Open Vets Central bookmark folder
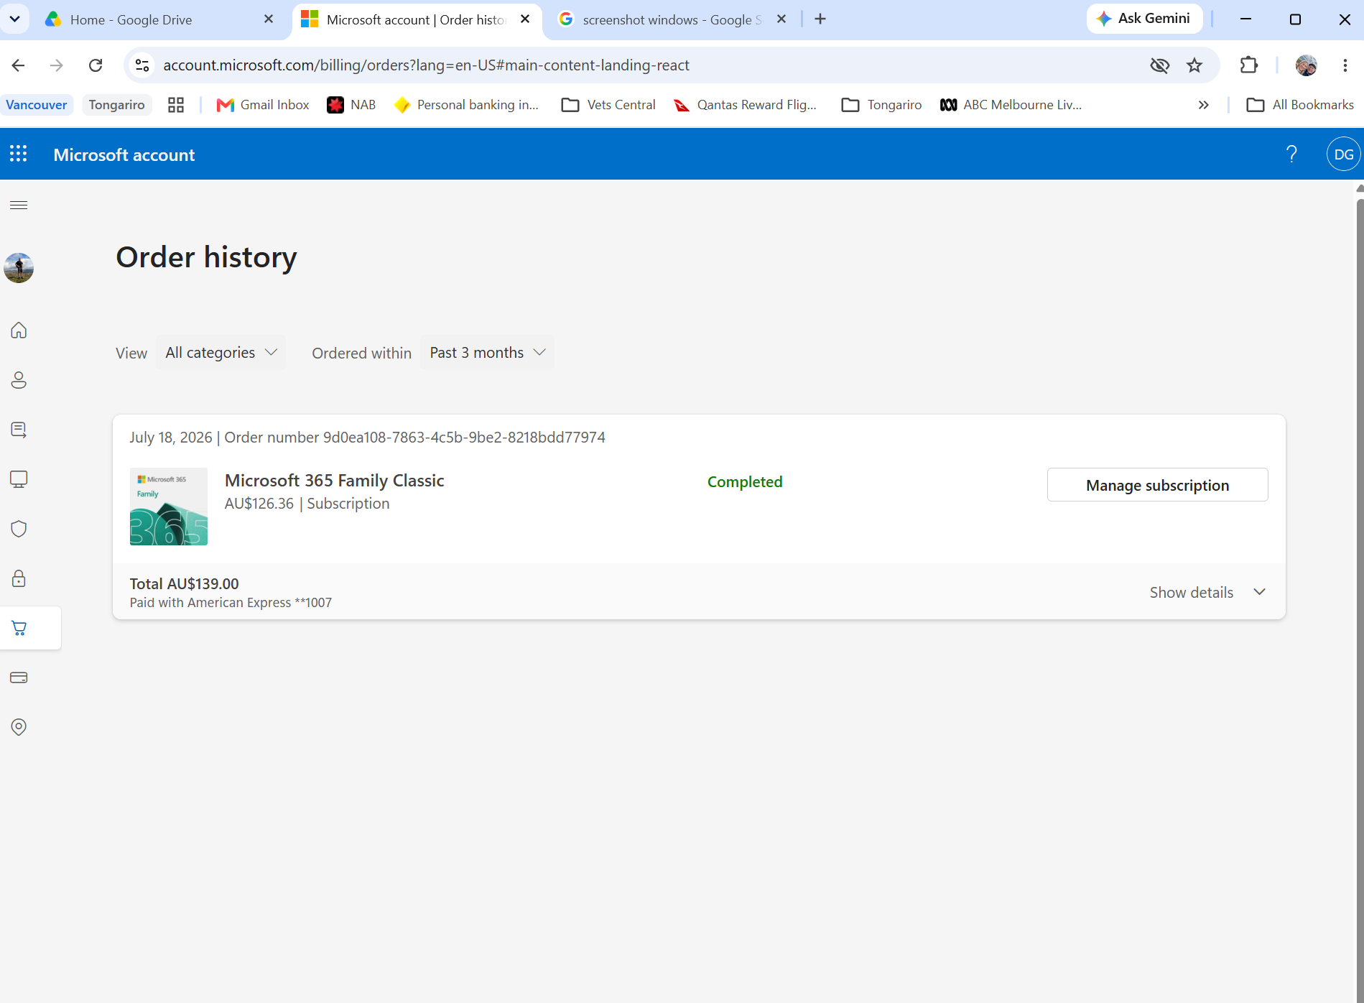Image resolution: width=1364 pixels, height=1003 pixels. [608, 105]
